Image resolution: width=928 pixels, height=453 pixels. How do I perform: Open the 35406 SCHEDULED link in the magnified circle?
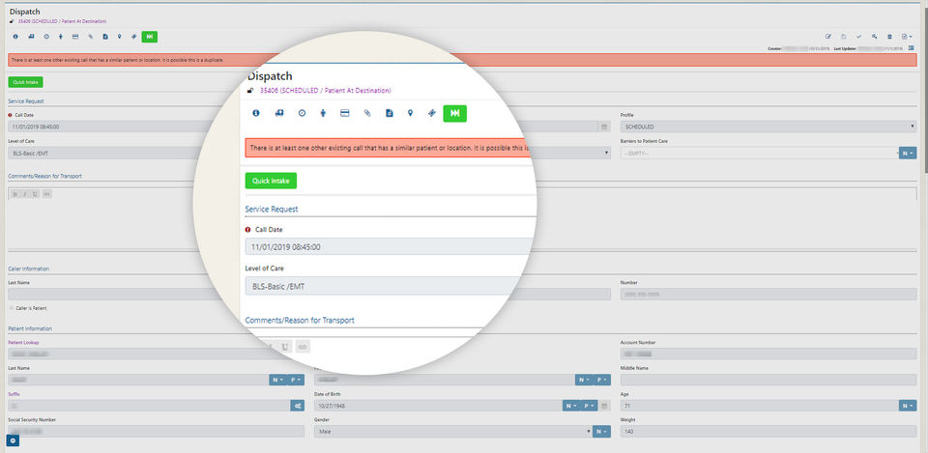[326, 91]
